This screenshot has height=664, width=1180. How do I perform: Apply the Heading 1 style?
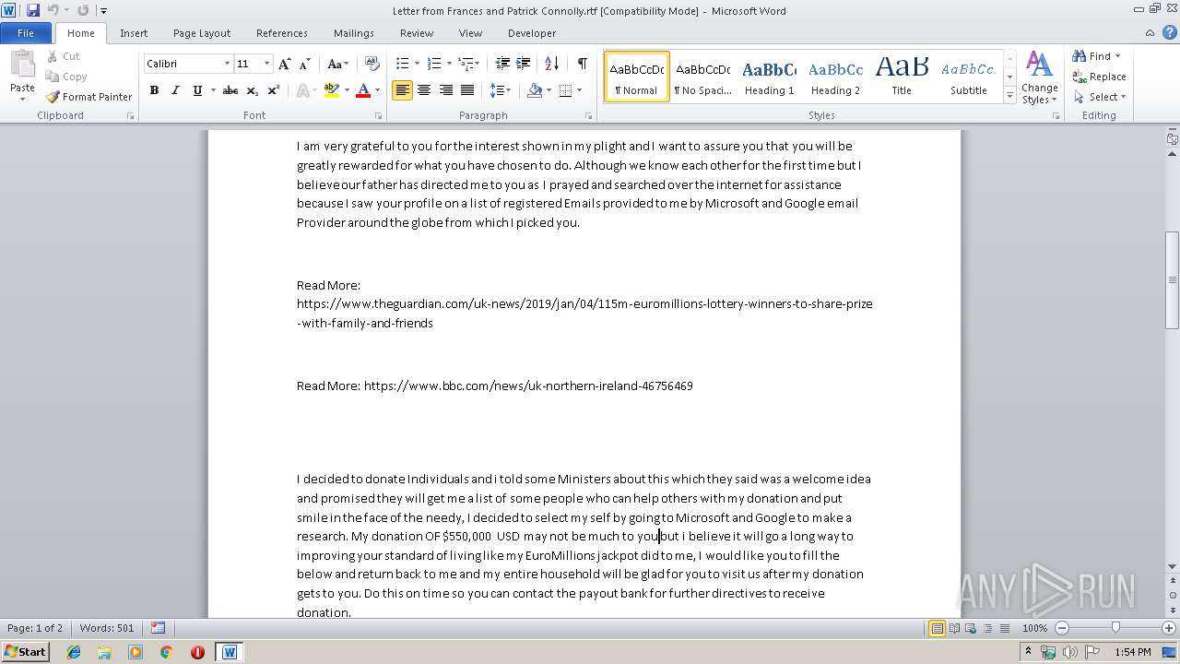tap(770, 77)
